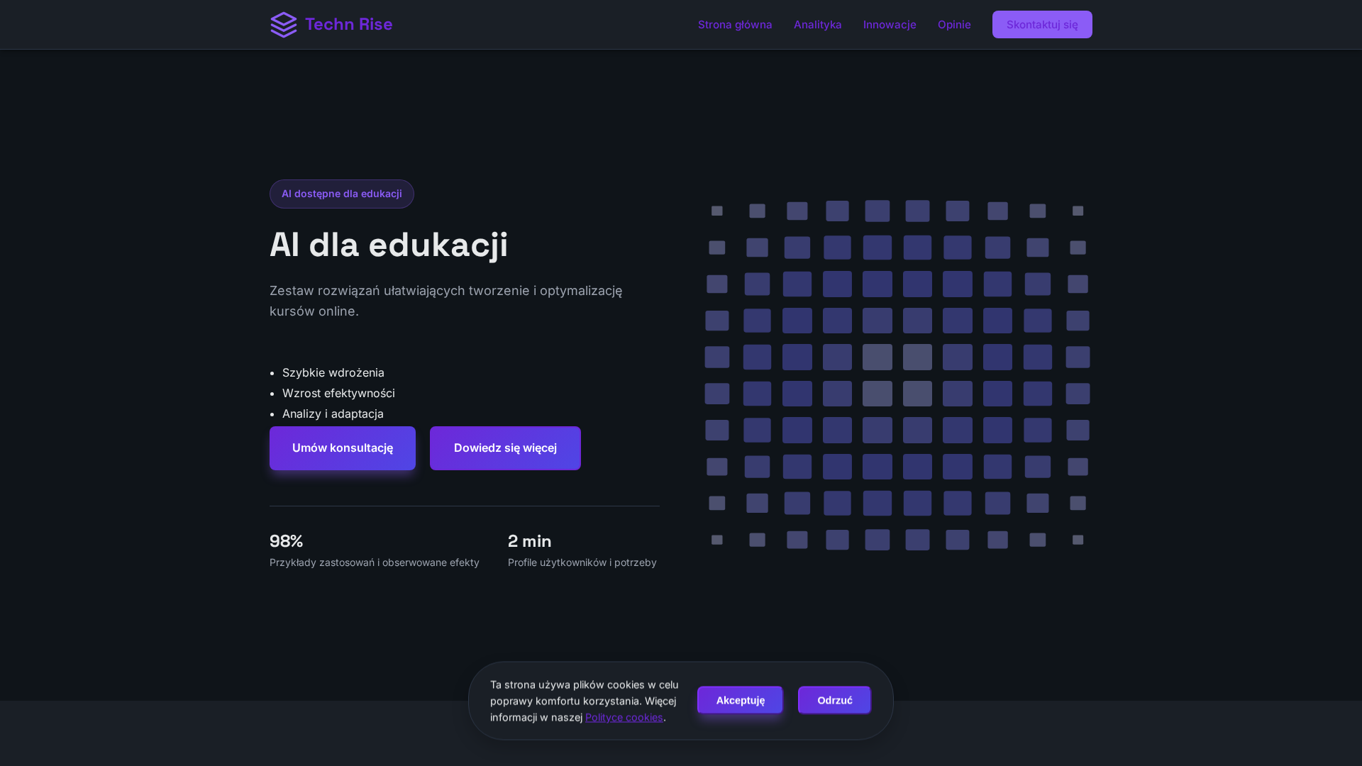Open the Polityce cookies link
The width and height of the screenshot is (1362, 766).
coord(624,717)
